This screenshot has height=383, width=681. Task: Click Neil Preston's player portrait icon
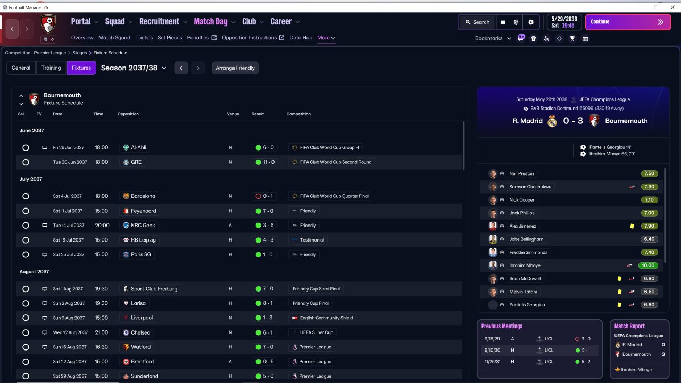493,173
